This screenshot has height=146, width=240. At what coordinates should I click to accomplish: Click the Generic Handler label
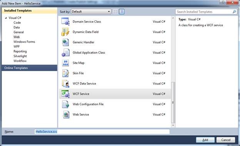pyautogui.click(x=83, y=42)
